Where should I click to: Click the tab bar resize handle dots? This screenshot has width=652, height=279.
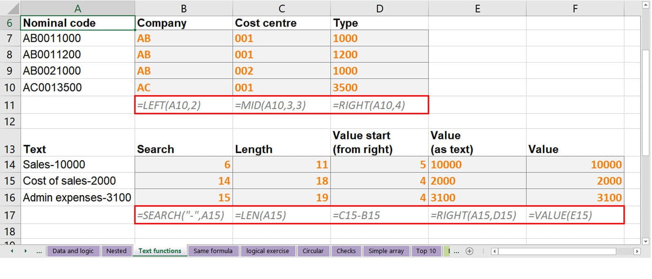[x=483, y=251]
